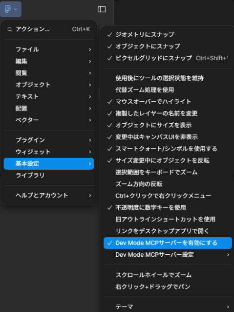Enable 選択範囲をキーボードでズーム
Image resolution: width=234 pixels, height=312 pixels.
[x=168, y=172]
